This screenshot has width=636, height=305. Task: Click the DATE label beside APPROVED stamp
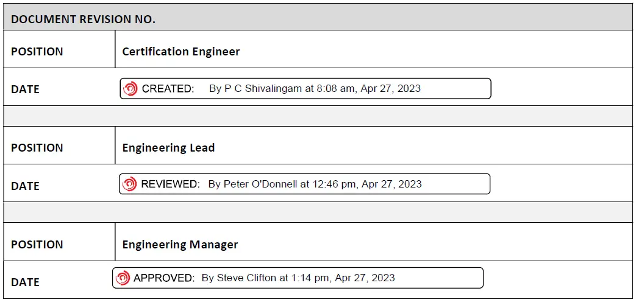25,282
